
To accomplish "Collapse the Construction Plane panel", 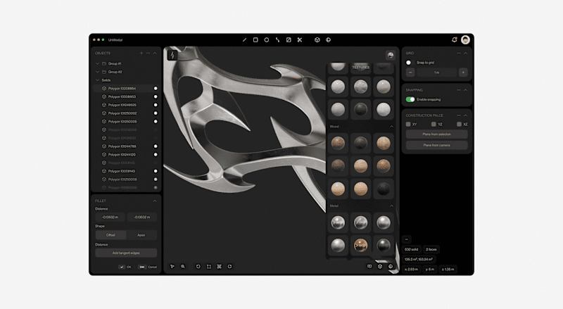I will click(x=465, y=115).
